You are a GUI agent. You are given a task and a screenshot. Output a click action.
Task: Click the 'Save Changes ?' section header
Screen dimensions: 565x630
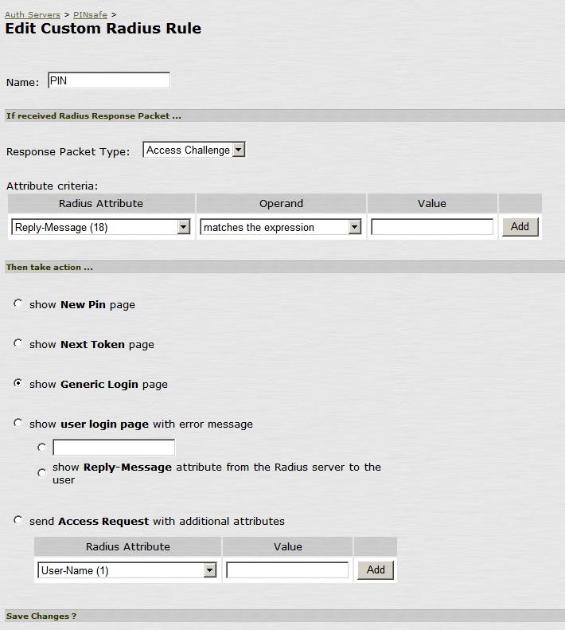(x=285, y=616)
